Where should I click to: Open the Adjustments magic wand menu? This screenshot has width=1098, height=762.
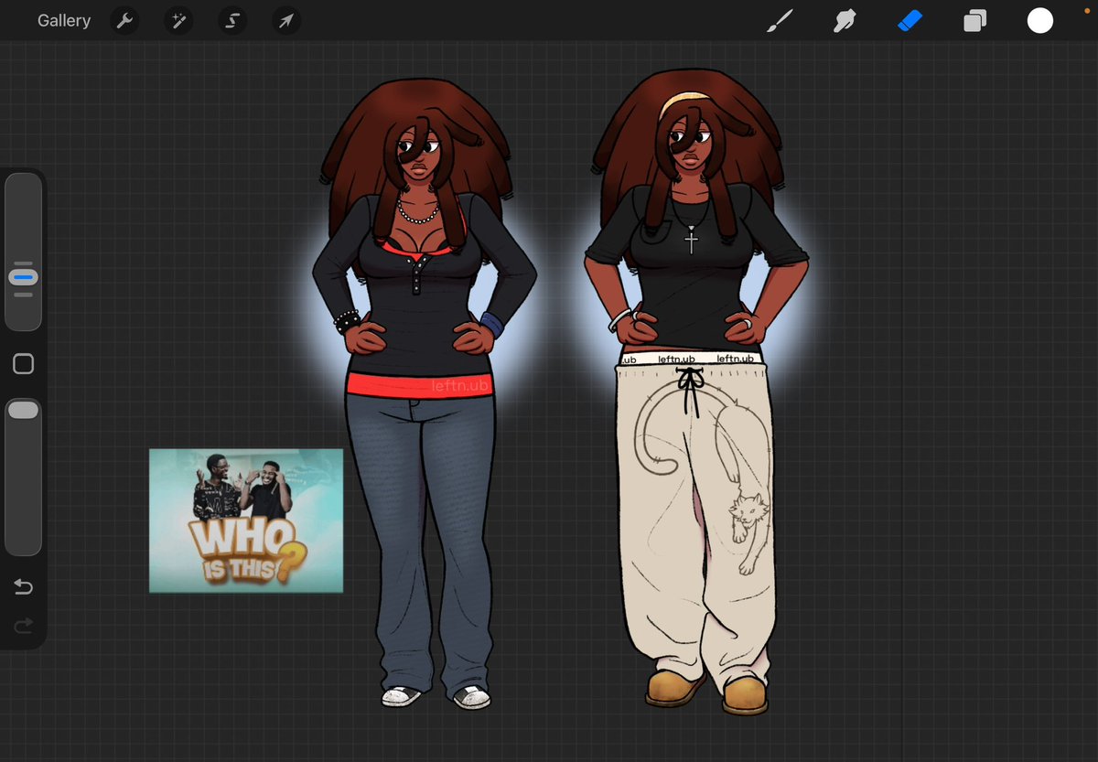(x=178, y=21)
